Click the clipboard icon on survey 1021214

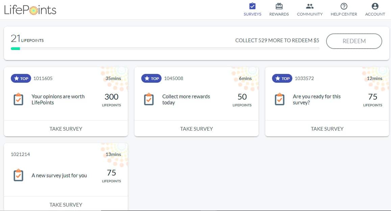(x=18, y=175)
